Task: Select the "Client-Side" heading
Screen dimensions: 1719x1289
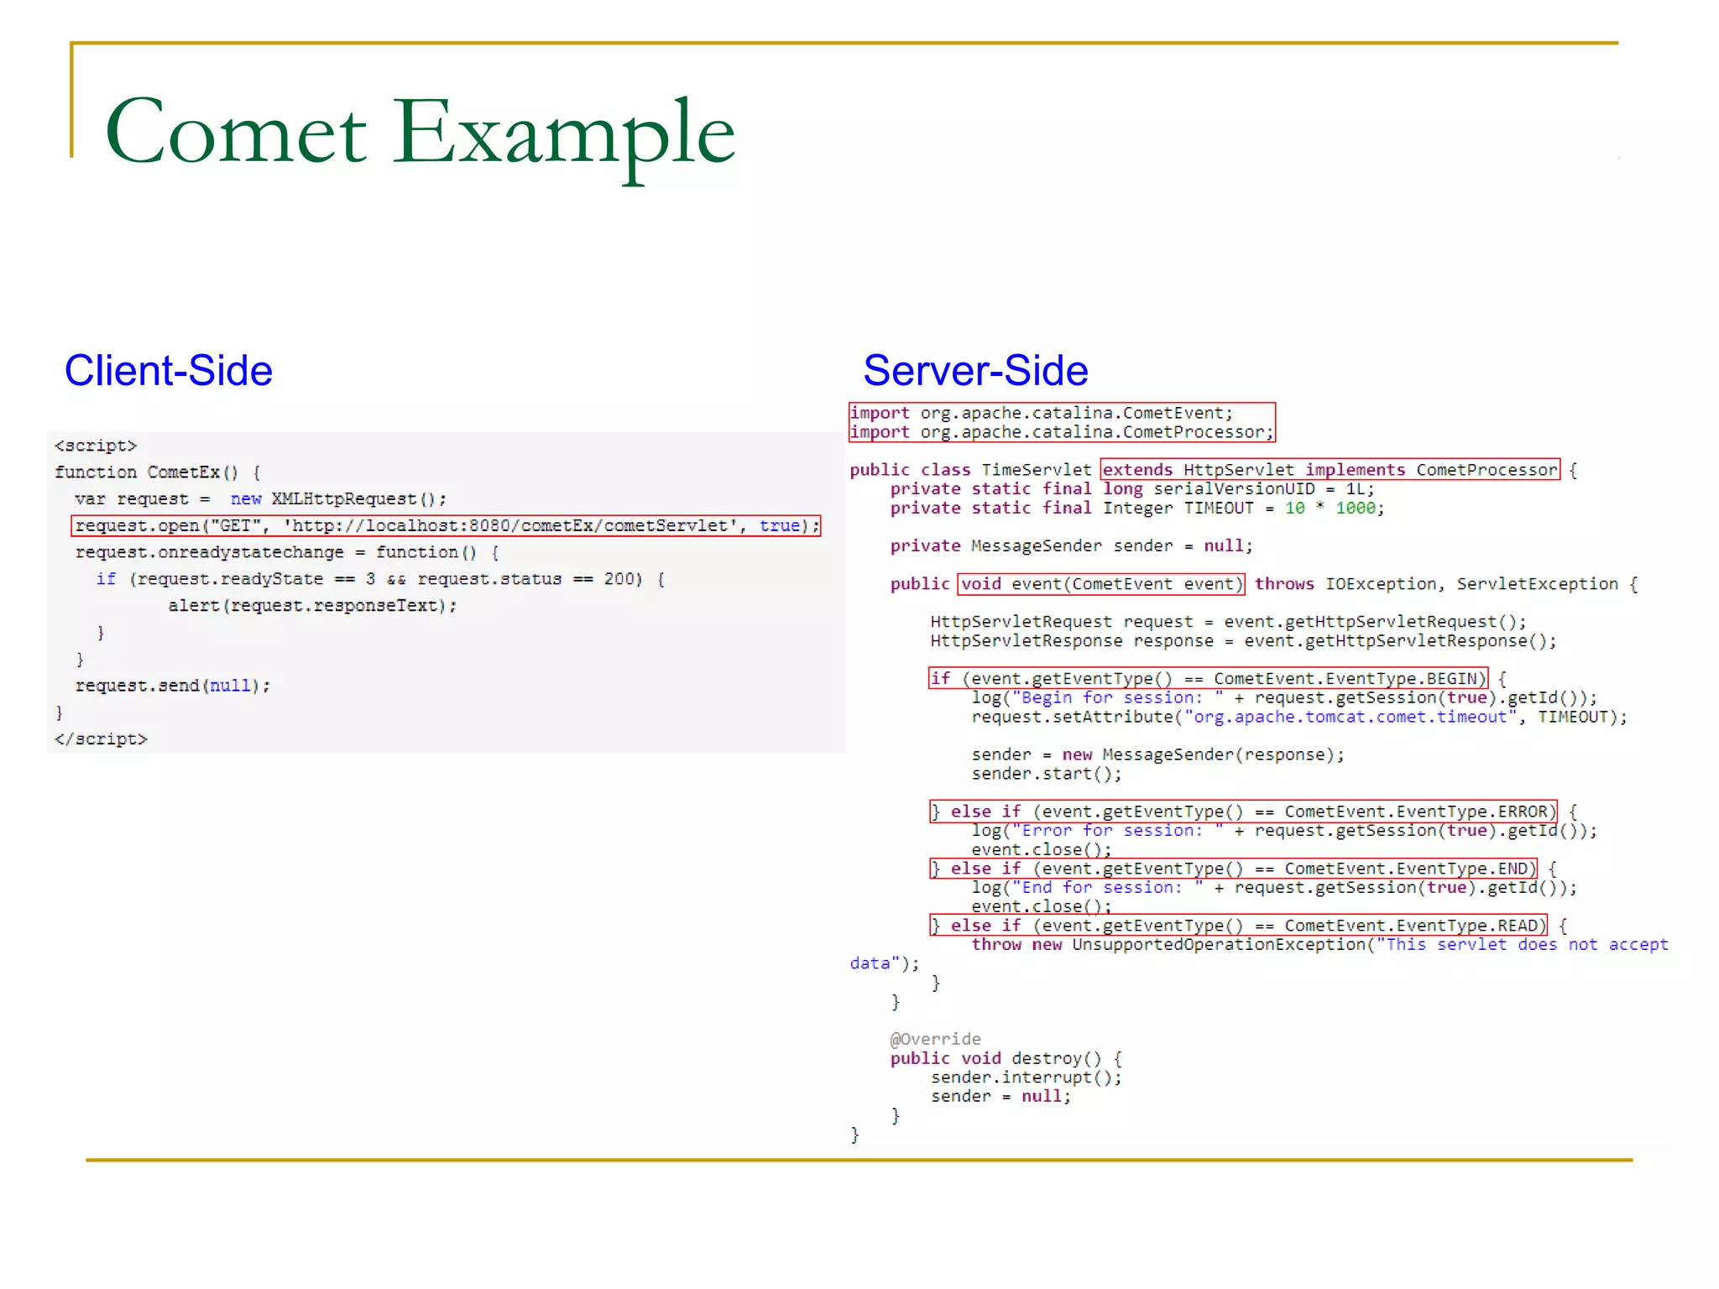Action: coord(169,371)
